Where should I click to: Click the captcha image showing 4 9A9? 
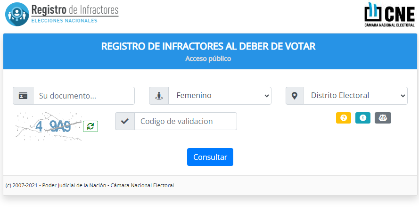49,126
